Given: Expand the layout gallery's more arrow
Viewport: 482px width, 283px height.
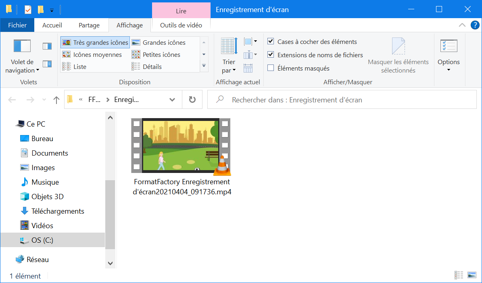Looking at the screenshot, I should coord(204,66).
